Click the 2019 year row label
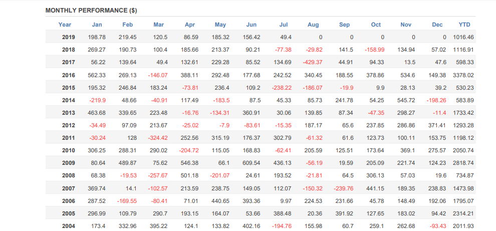The width and height of the screenshot is (496, 231). coord(69,37)
